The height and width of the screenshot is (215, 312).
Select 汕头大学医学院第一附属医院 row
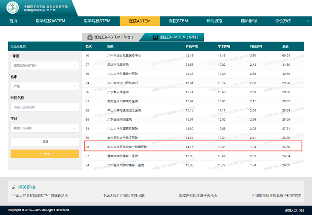[193, 147]
